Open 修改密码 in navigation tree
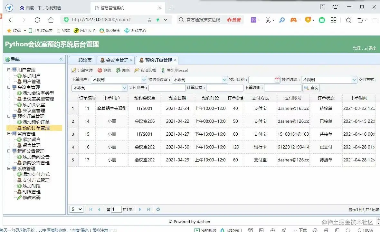This screenshot has height=232, width=380. [x=31, y=198]
